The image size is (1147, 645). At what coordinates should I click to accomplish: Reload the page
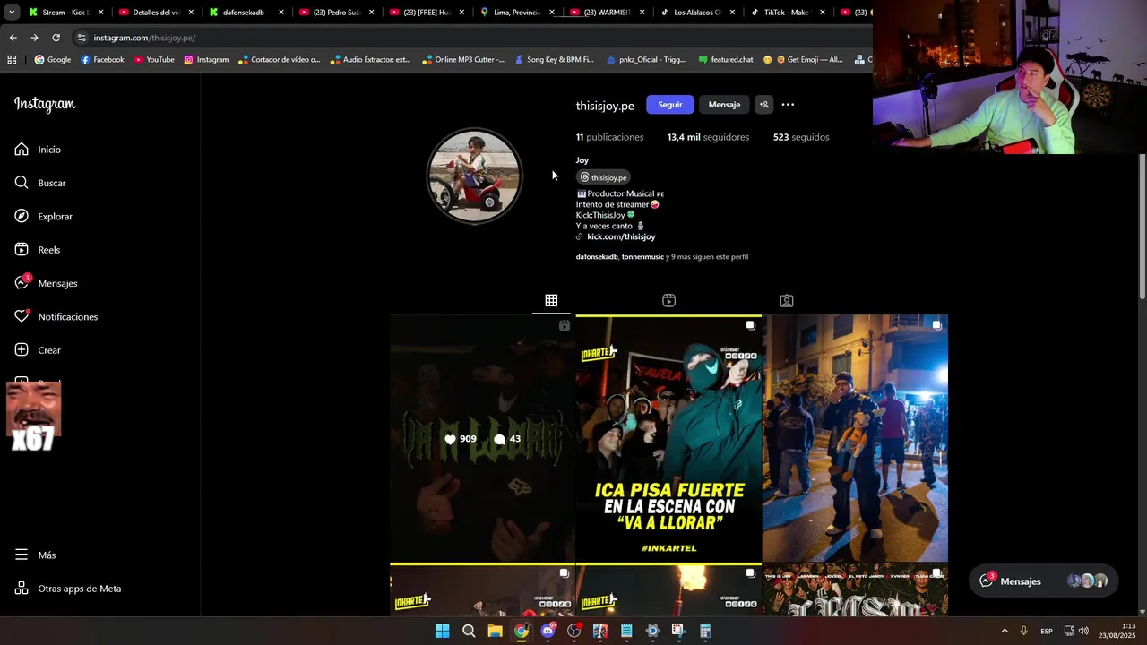point(56,38)
